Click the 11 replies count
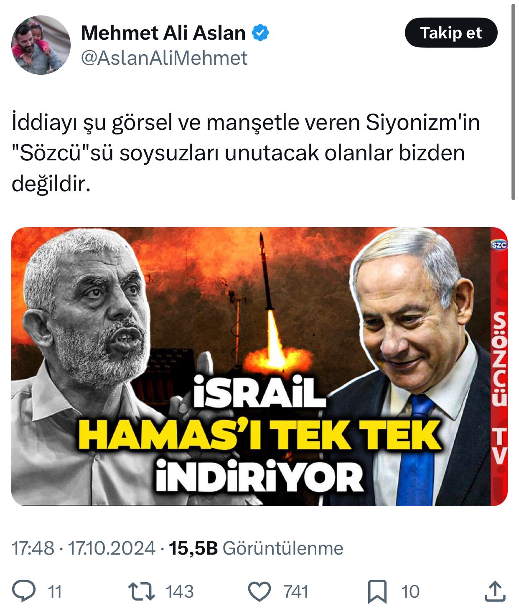This screenshot has height=611, width=519. coord(55,591)
